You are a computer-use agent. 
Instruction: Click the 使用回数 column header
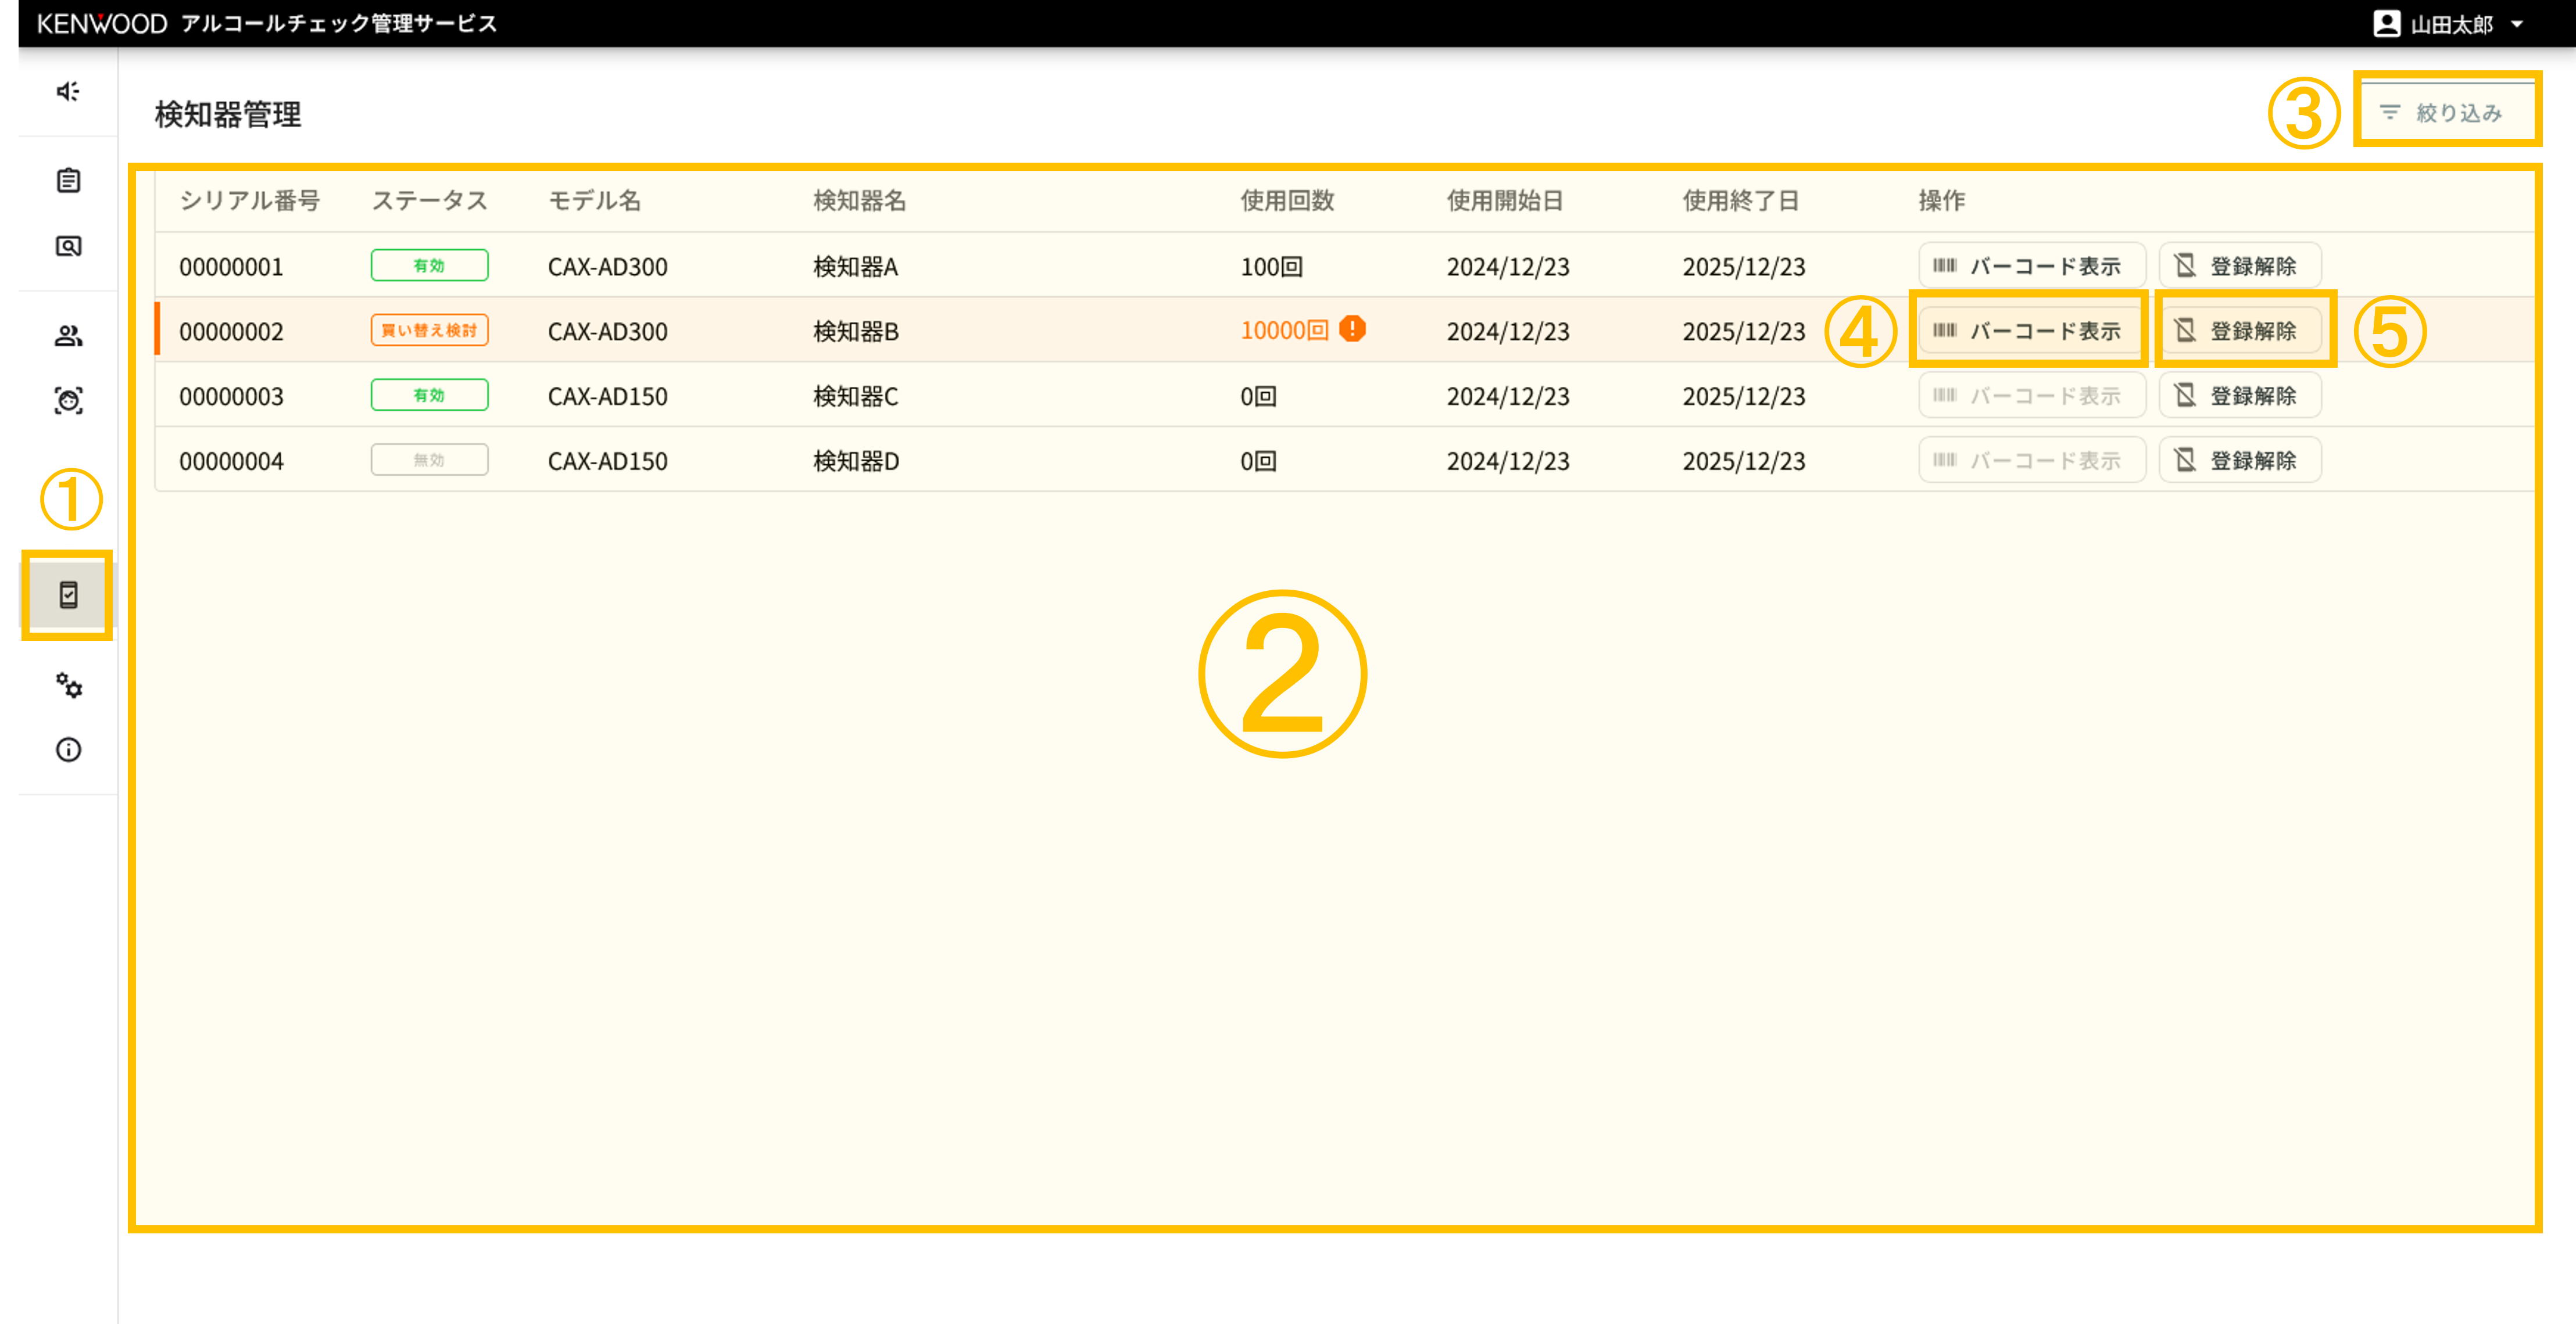1287,201
